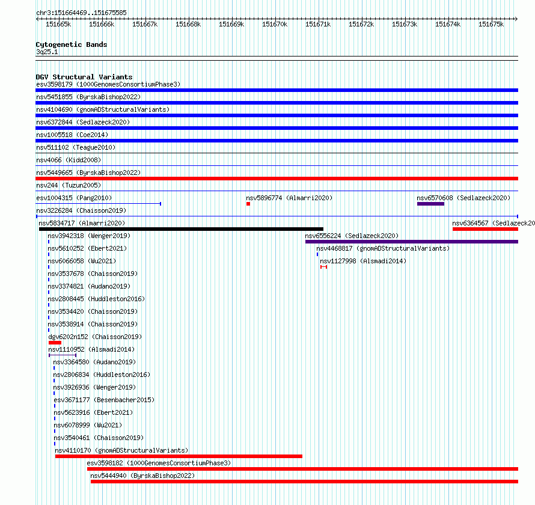The height and width of the screenshot is (505, 535).
Task: Click the esv3598179 (1000GenomesConsortiumPhase3) label
Action: click(x=108, y=84)
